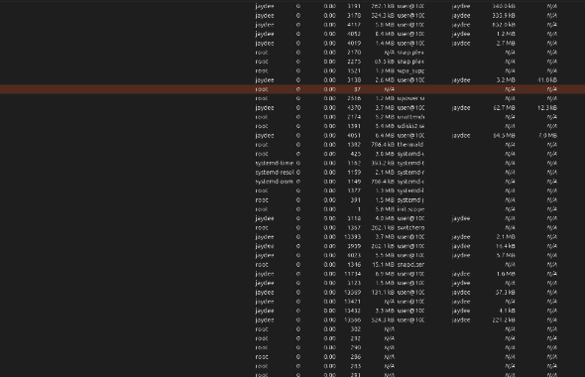The width and height of the screenshot is (585, 377).
Task: Select the root process with PID 286
Action: tap(292, 356)
